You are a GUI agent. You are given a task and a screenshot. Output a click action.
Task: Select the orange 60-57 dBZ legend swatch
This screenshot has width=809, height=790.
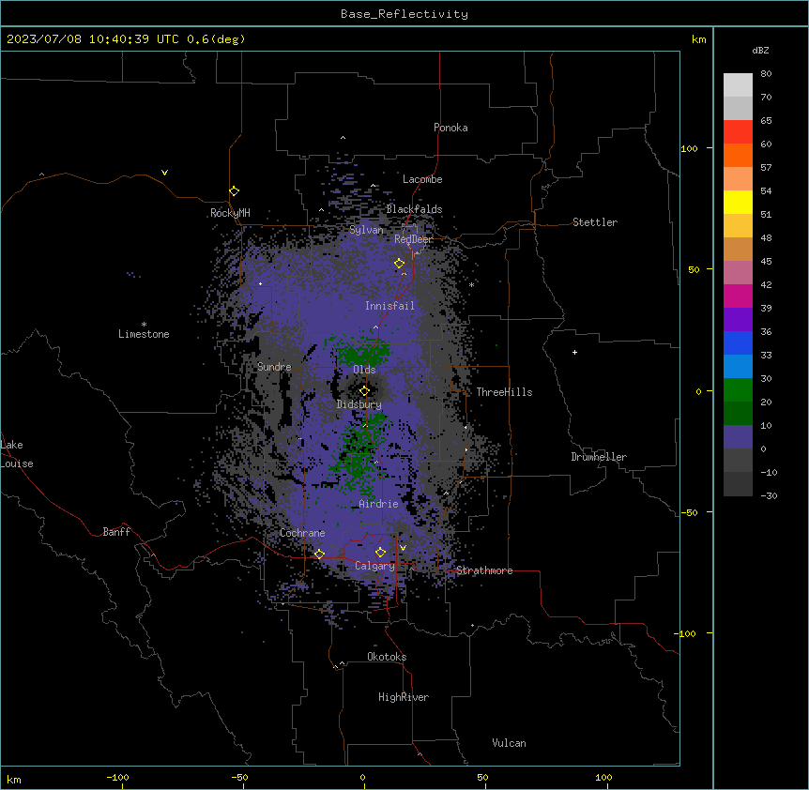pos(738,155)
